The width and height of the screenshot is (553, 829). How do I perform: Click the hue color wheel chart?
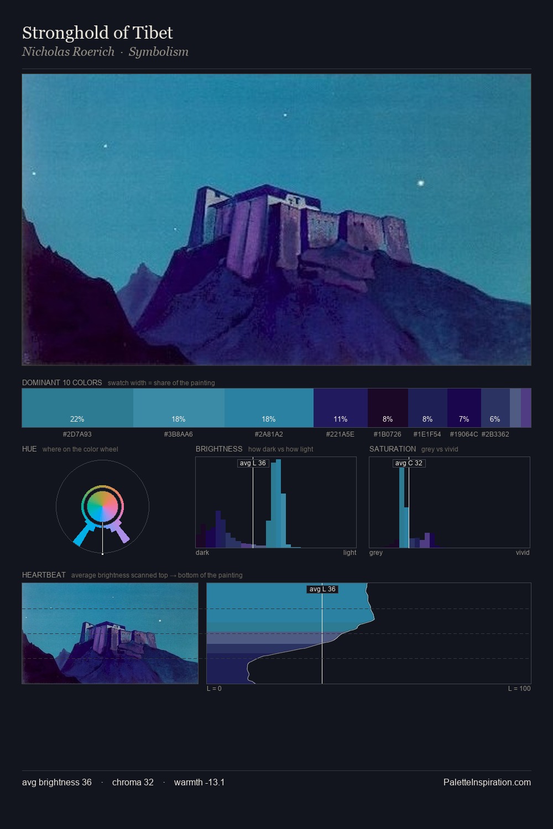[102, 507]
